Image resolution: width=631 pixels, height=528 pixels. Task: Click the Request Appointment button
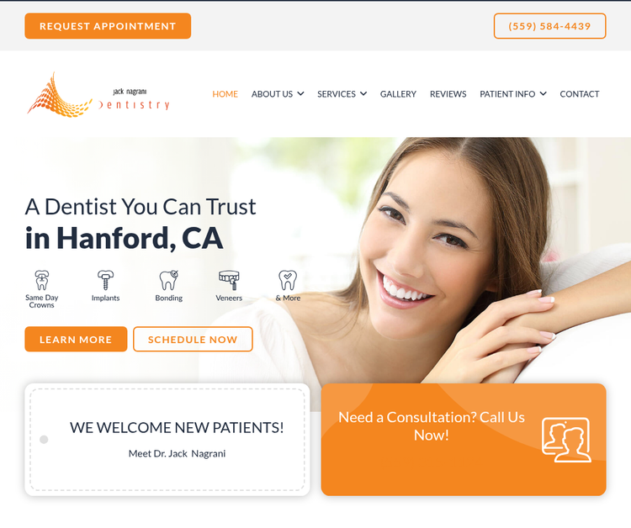tap(108, 26)
